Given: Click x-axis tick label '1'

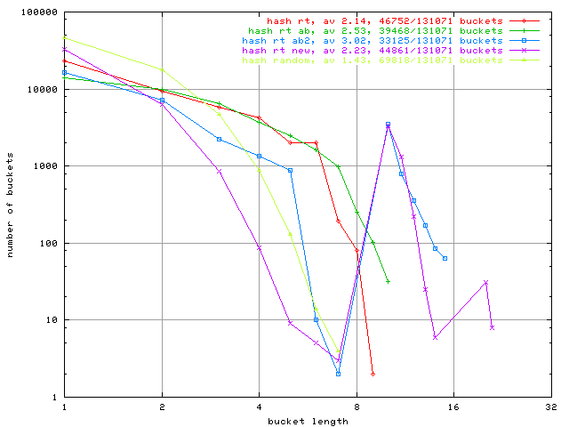Looking at the screenshot, I should (65, 407).
